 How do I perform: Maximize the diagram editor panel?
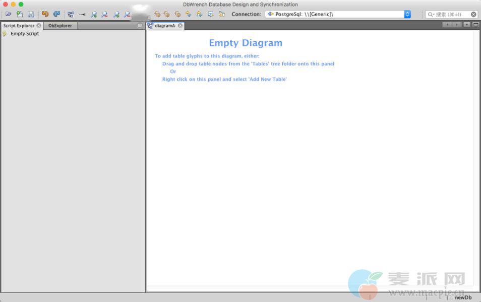click(x=475, y=25)
